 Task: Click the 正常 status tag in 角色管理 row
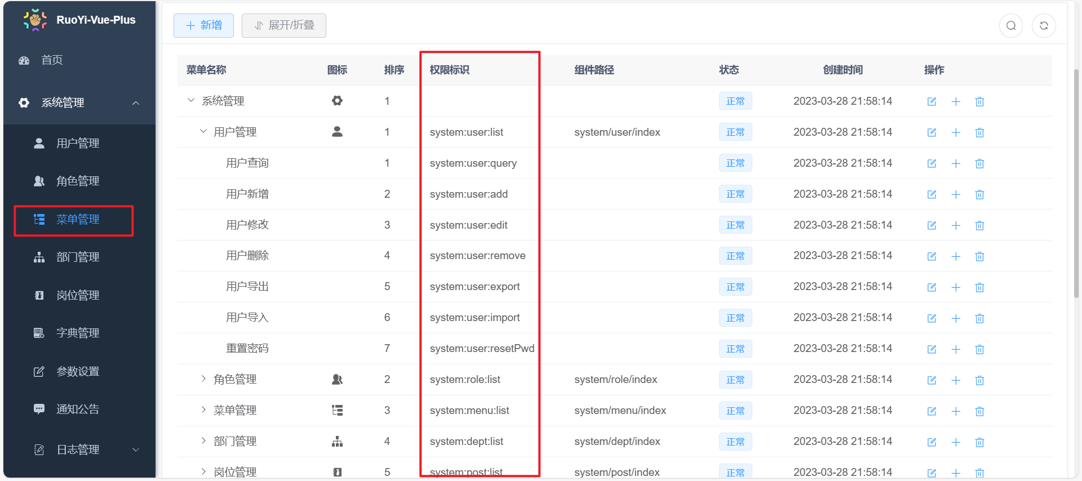(735, 380)
